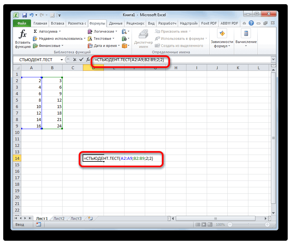The image size is (289, 241).
Task: Confirm formula entry with checkmark icon
Action: point(81,60)
